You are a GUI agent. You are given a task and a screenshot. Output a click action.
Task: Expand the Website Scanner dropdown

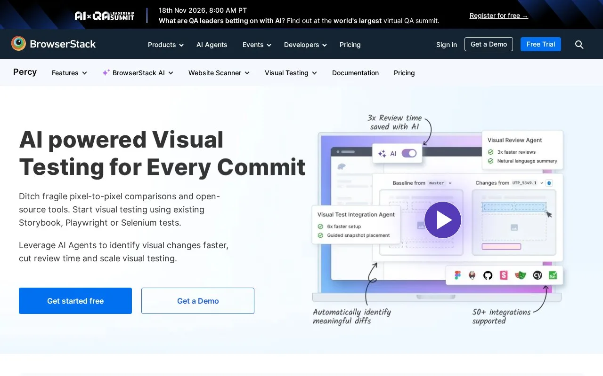pyautogui.click(x=219, y=73)
